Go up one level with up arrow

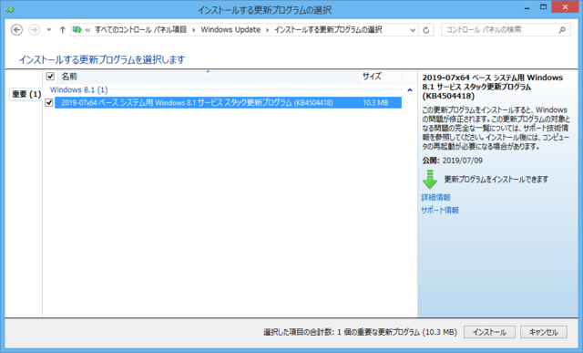point(63,30)
